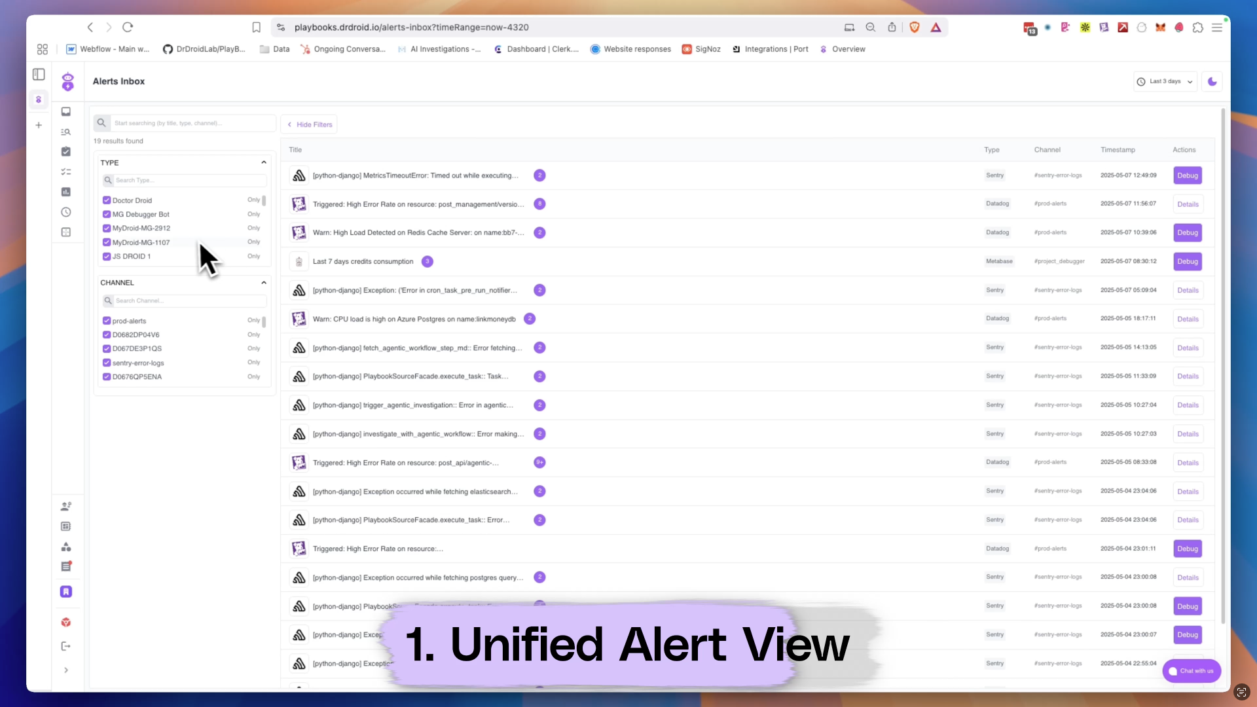Click the alerts list vertical scrollbar
This screenshot has height=707, width=1257.
pyautogui.click(x=1222, y=367)
